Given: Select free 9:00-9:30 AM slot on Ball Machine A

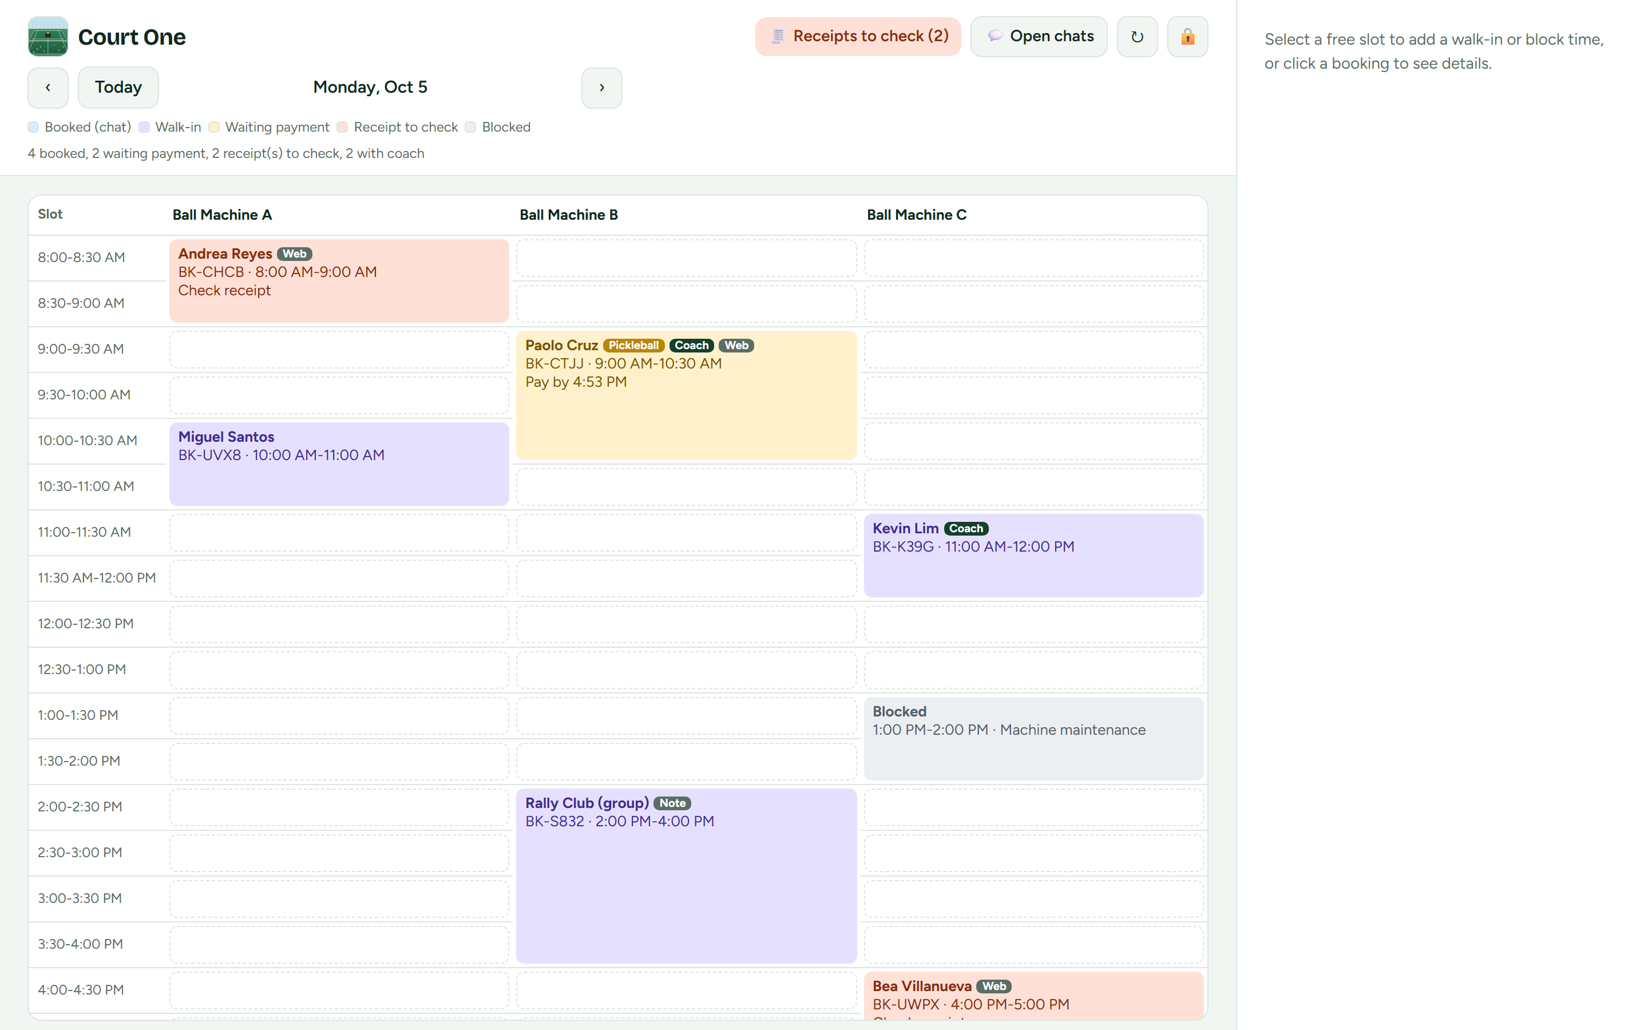Looking at the screenshot, I should pos(339,350).
